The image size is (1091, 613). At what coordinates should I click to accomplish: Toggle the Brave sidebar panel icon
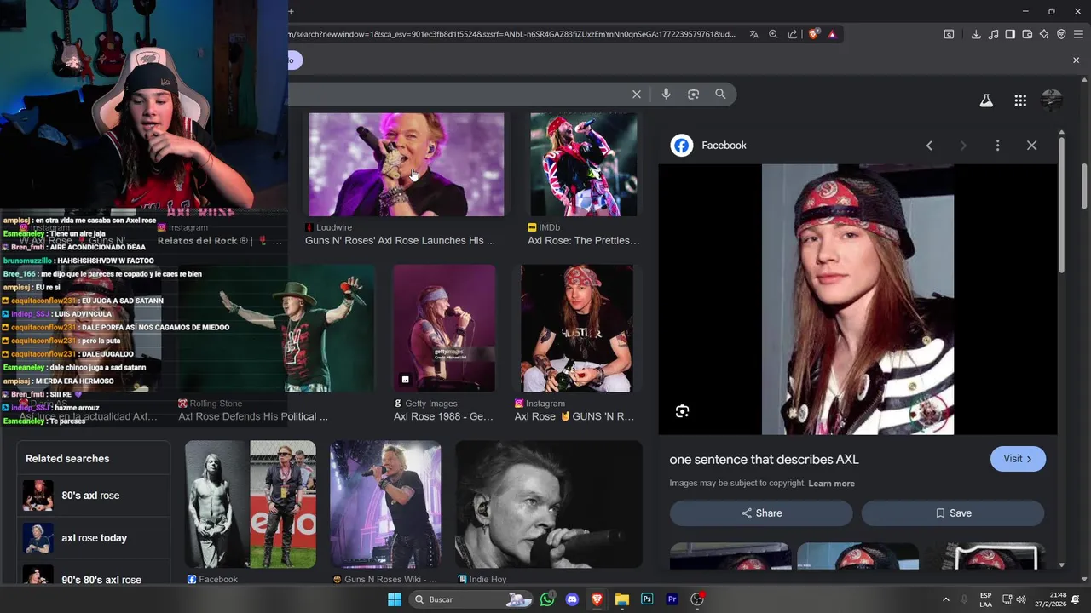coord(1010,34)
